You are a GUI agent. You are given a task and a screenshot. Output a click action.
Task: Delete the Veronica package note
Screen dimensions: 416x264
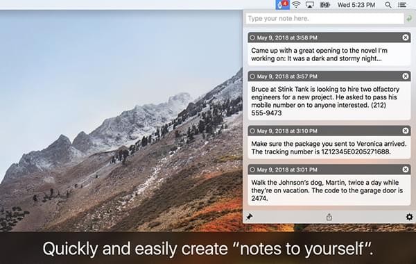[x=406, y=131]
